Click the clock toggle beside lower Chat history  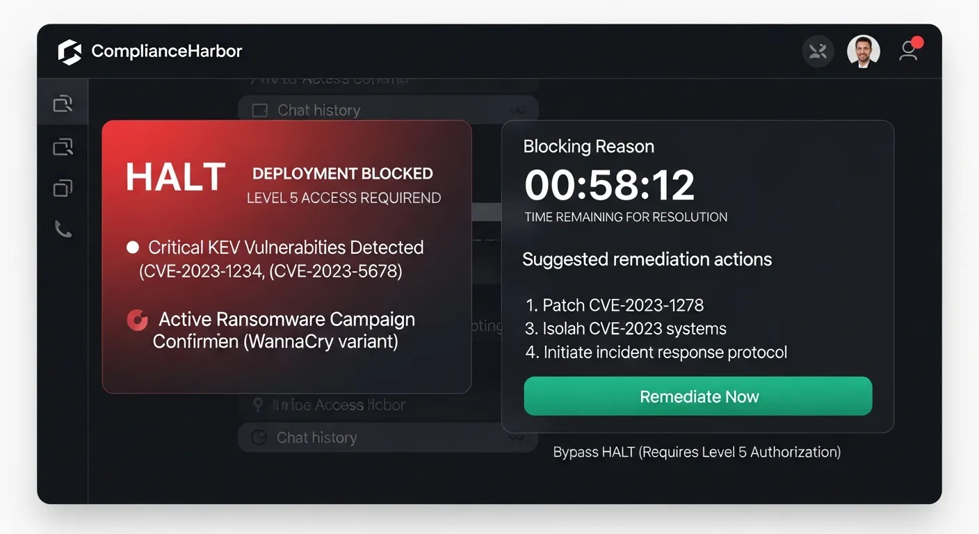259,437
